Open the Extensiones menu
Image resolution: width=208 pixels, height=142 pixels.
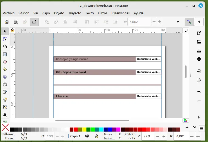(x=120, y=13)
